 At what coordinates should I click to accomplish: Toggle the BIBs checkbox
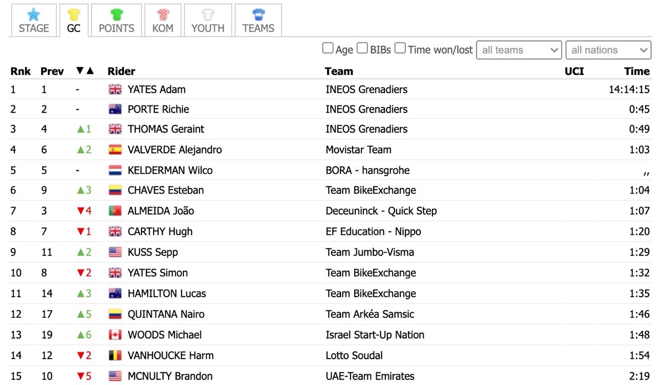[362, 49]
